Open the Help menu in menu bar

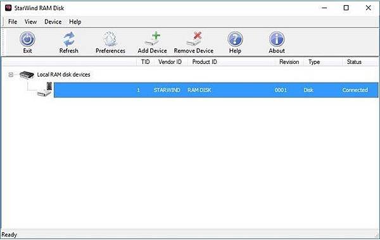pyautogui.click(x=75, y=22)
